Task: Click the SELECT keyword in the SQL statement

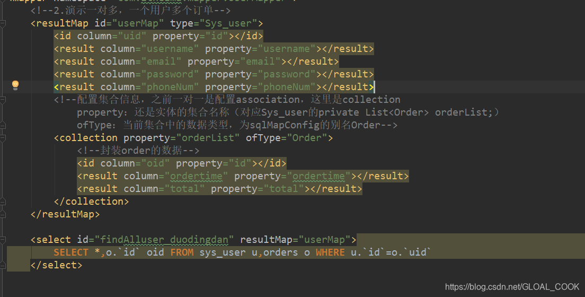Action: (x=71, y=252)
